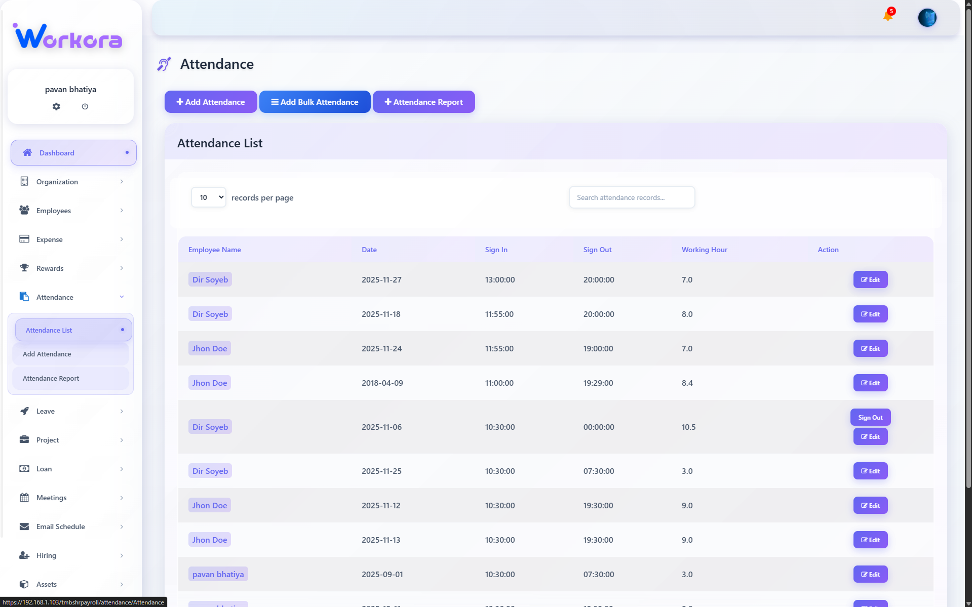Click the Dashboard home icon

(x=27, y=152)
